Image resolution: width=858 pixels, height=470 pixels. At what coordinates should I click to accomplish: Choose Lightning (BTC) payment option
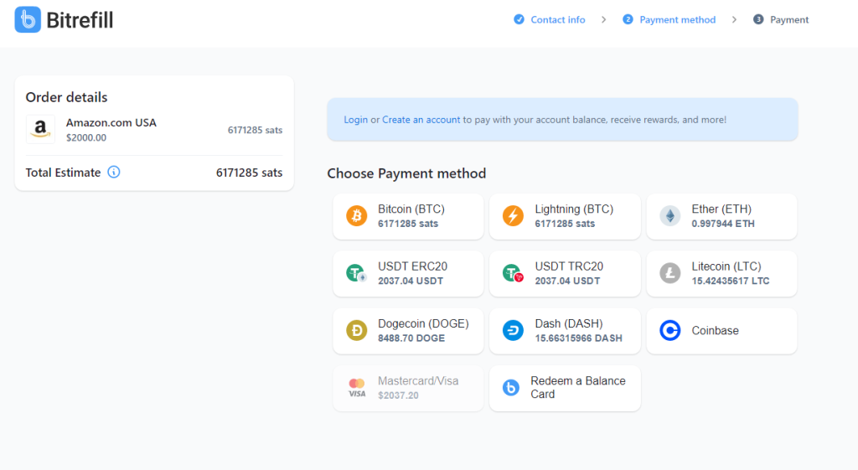(x=565, y=216)
